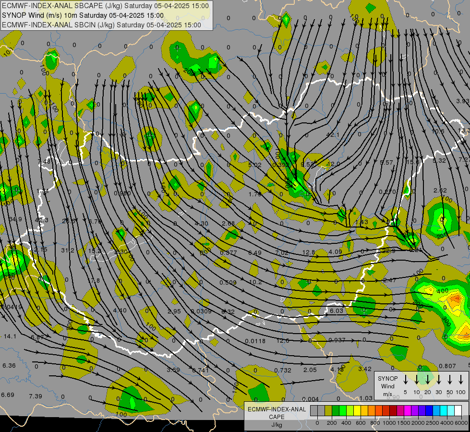470x432 pixels.
Task: Click the m/s unit label in the wind legend
Action: [387, 394]
